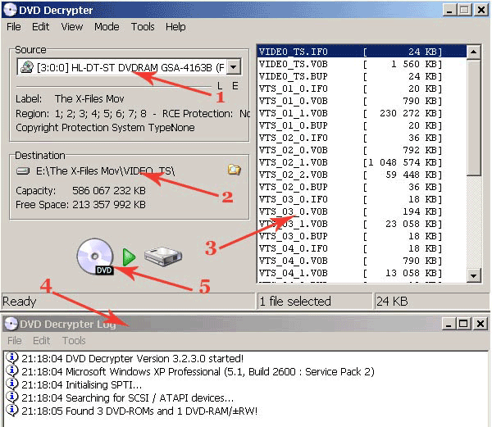
Task: Maximize the DVD Decrypter Log window
Action: pyautogui.click(x=463, y=324)
